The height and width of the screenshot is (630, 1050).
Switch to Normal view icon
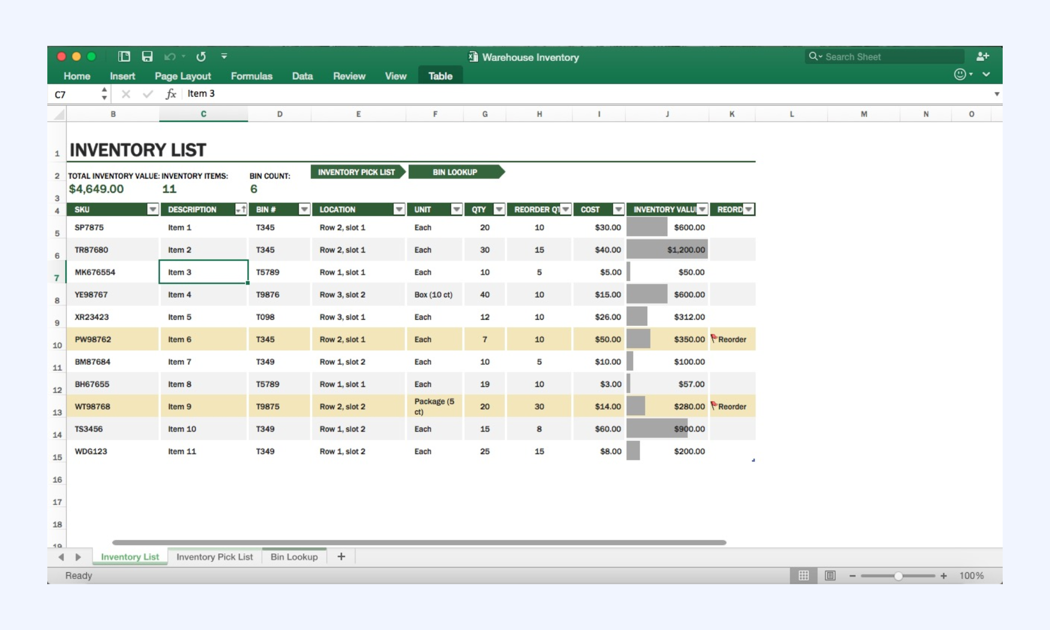click(x=803, y=576)
